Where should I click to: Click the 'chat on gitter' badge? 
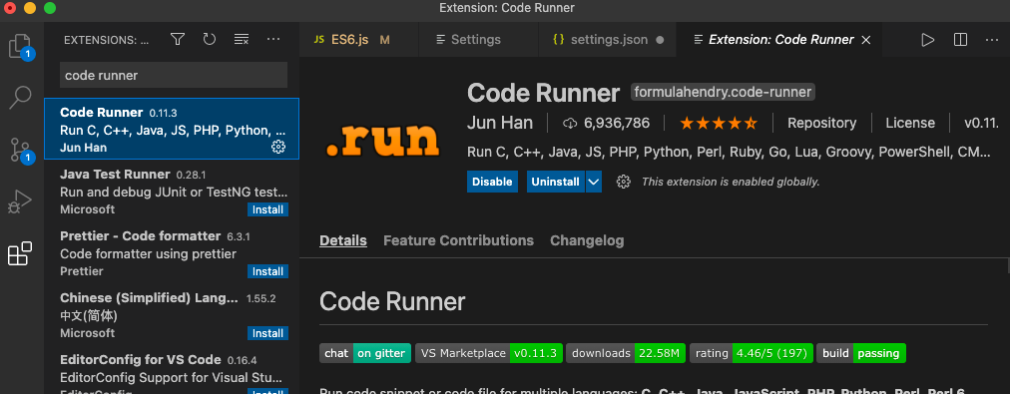point(365,353)
